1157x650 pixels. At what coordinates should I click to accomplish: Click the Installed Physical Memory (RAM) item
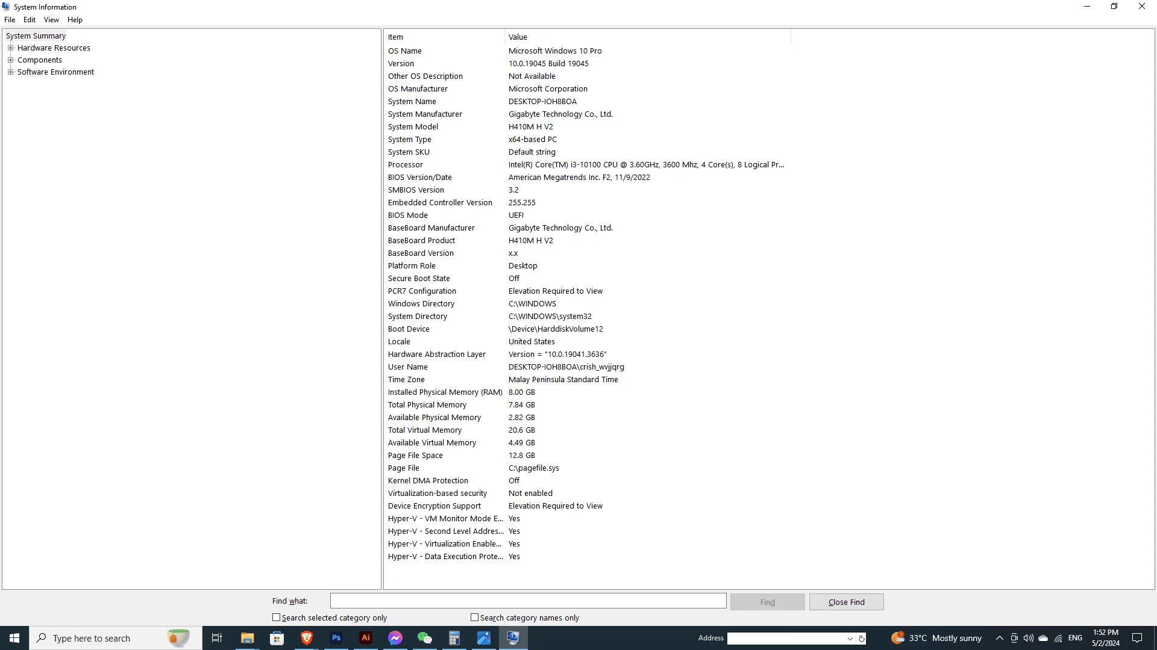point(445,392)
